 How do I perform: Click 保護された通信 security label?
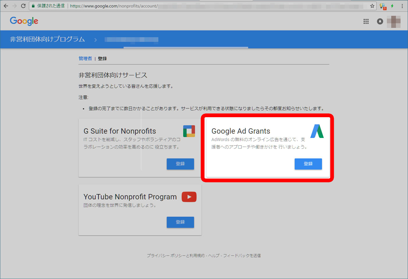(x=51, y=6)
